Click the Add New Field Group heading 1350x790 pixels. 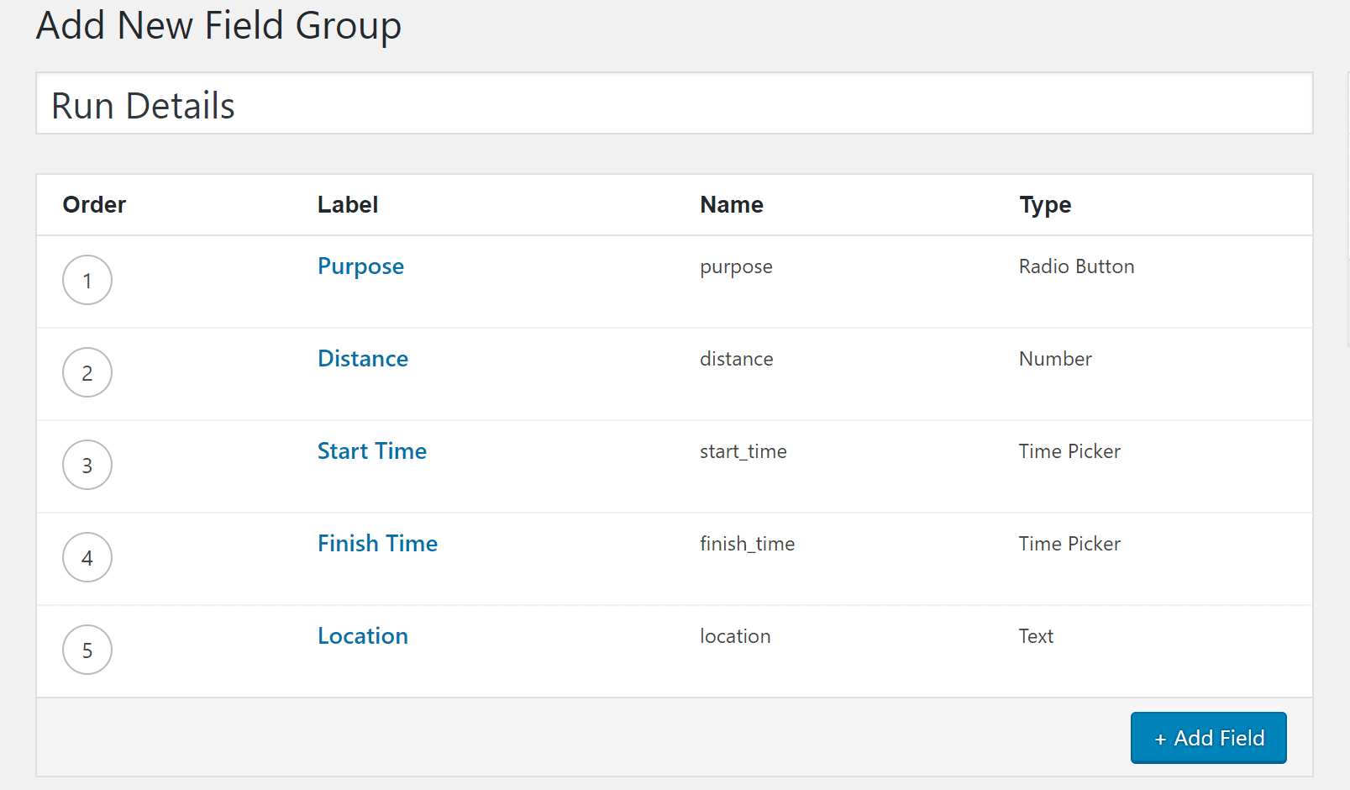click(x=218, y=25)
